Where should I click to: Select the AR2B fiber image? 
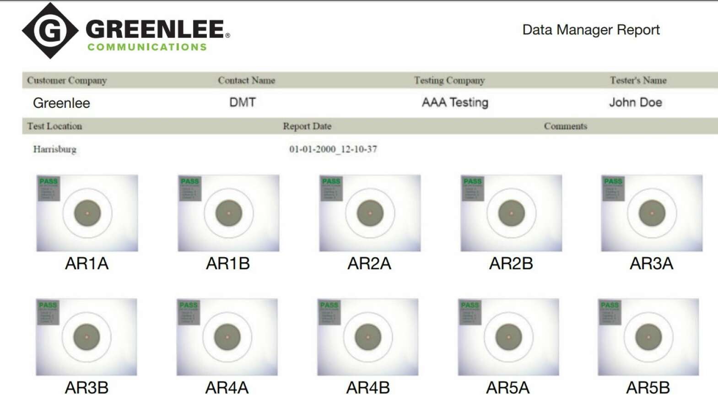(511, 213)
